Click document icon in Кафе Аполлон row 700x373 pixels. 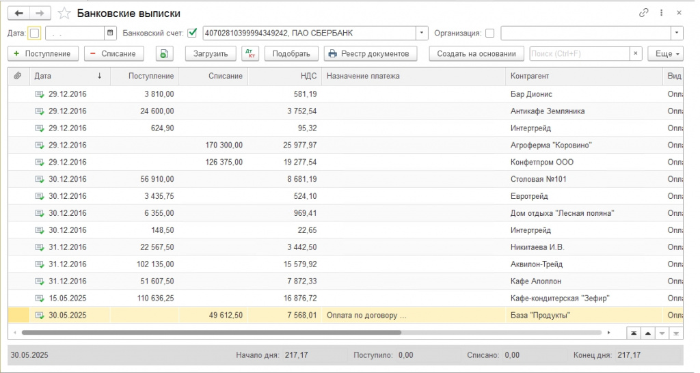pyautogui.click(x=40, y=281)
